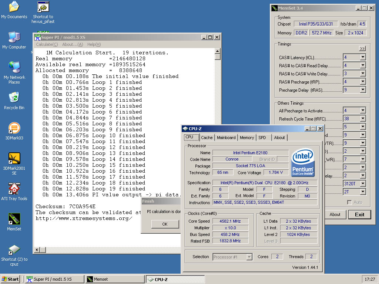Viewport: 379px width, 284px height.
Task: Switch to CPU-Z taskbar button
Action: pos(175,280)
